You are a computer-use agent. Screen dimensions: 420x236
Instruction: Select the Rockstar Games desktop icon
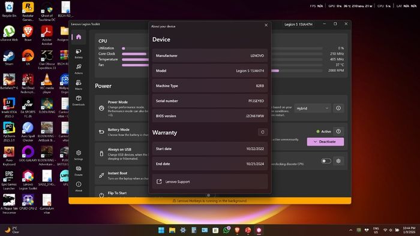(28, 11)
